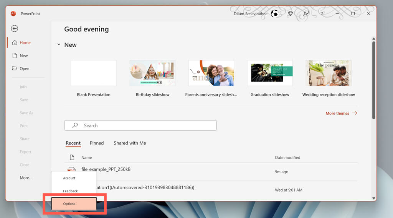This screenshot has height=218, width=393.
Task: Collapse the New section chevron
Action: [x=59, y=44]
